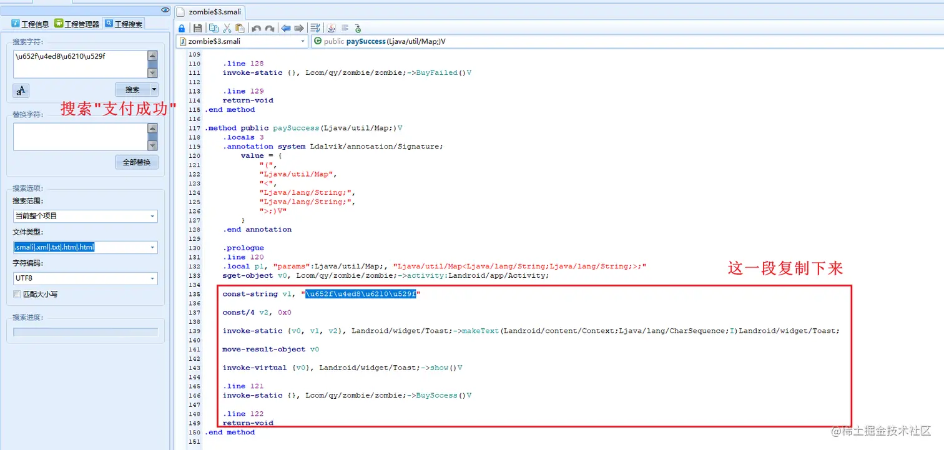The image size is (944, 450).
Task: Click the Cut scissors icon
Action: tap(227, 28)
